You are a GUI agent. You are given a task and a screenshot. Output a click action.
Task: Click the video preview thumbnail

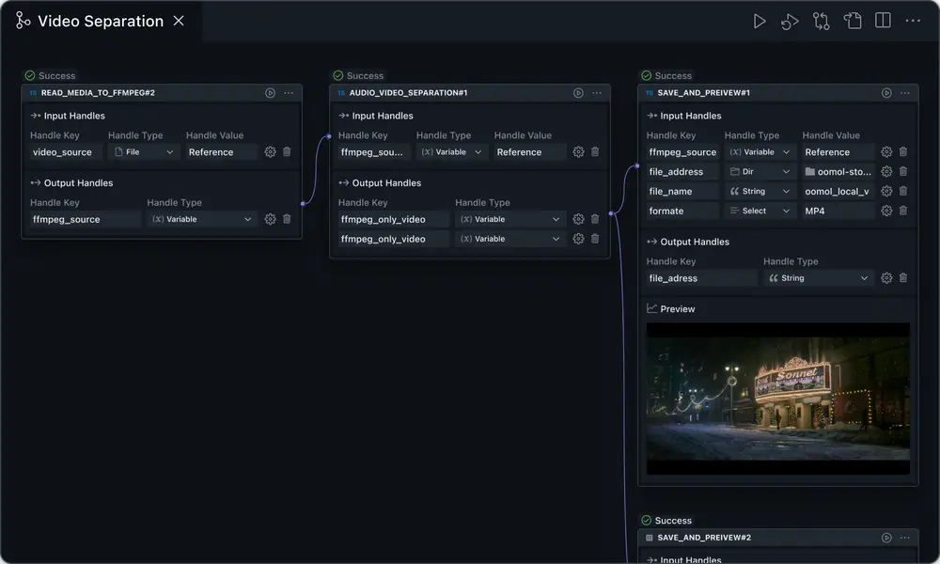pyautogui.click(x=777, y=398)
